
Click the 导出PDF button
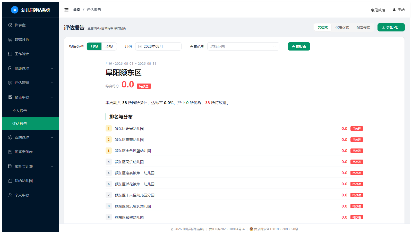(x=391, y=27)
